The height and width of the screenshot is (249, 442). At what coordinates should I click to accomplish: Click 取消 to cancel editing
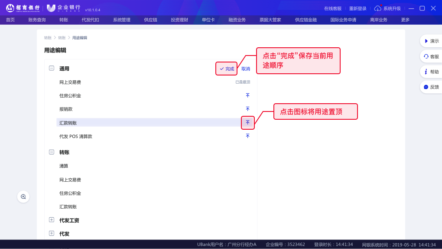coord(246,69)
